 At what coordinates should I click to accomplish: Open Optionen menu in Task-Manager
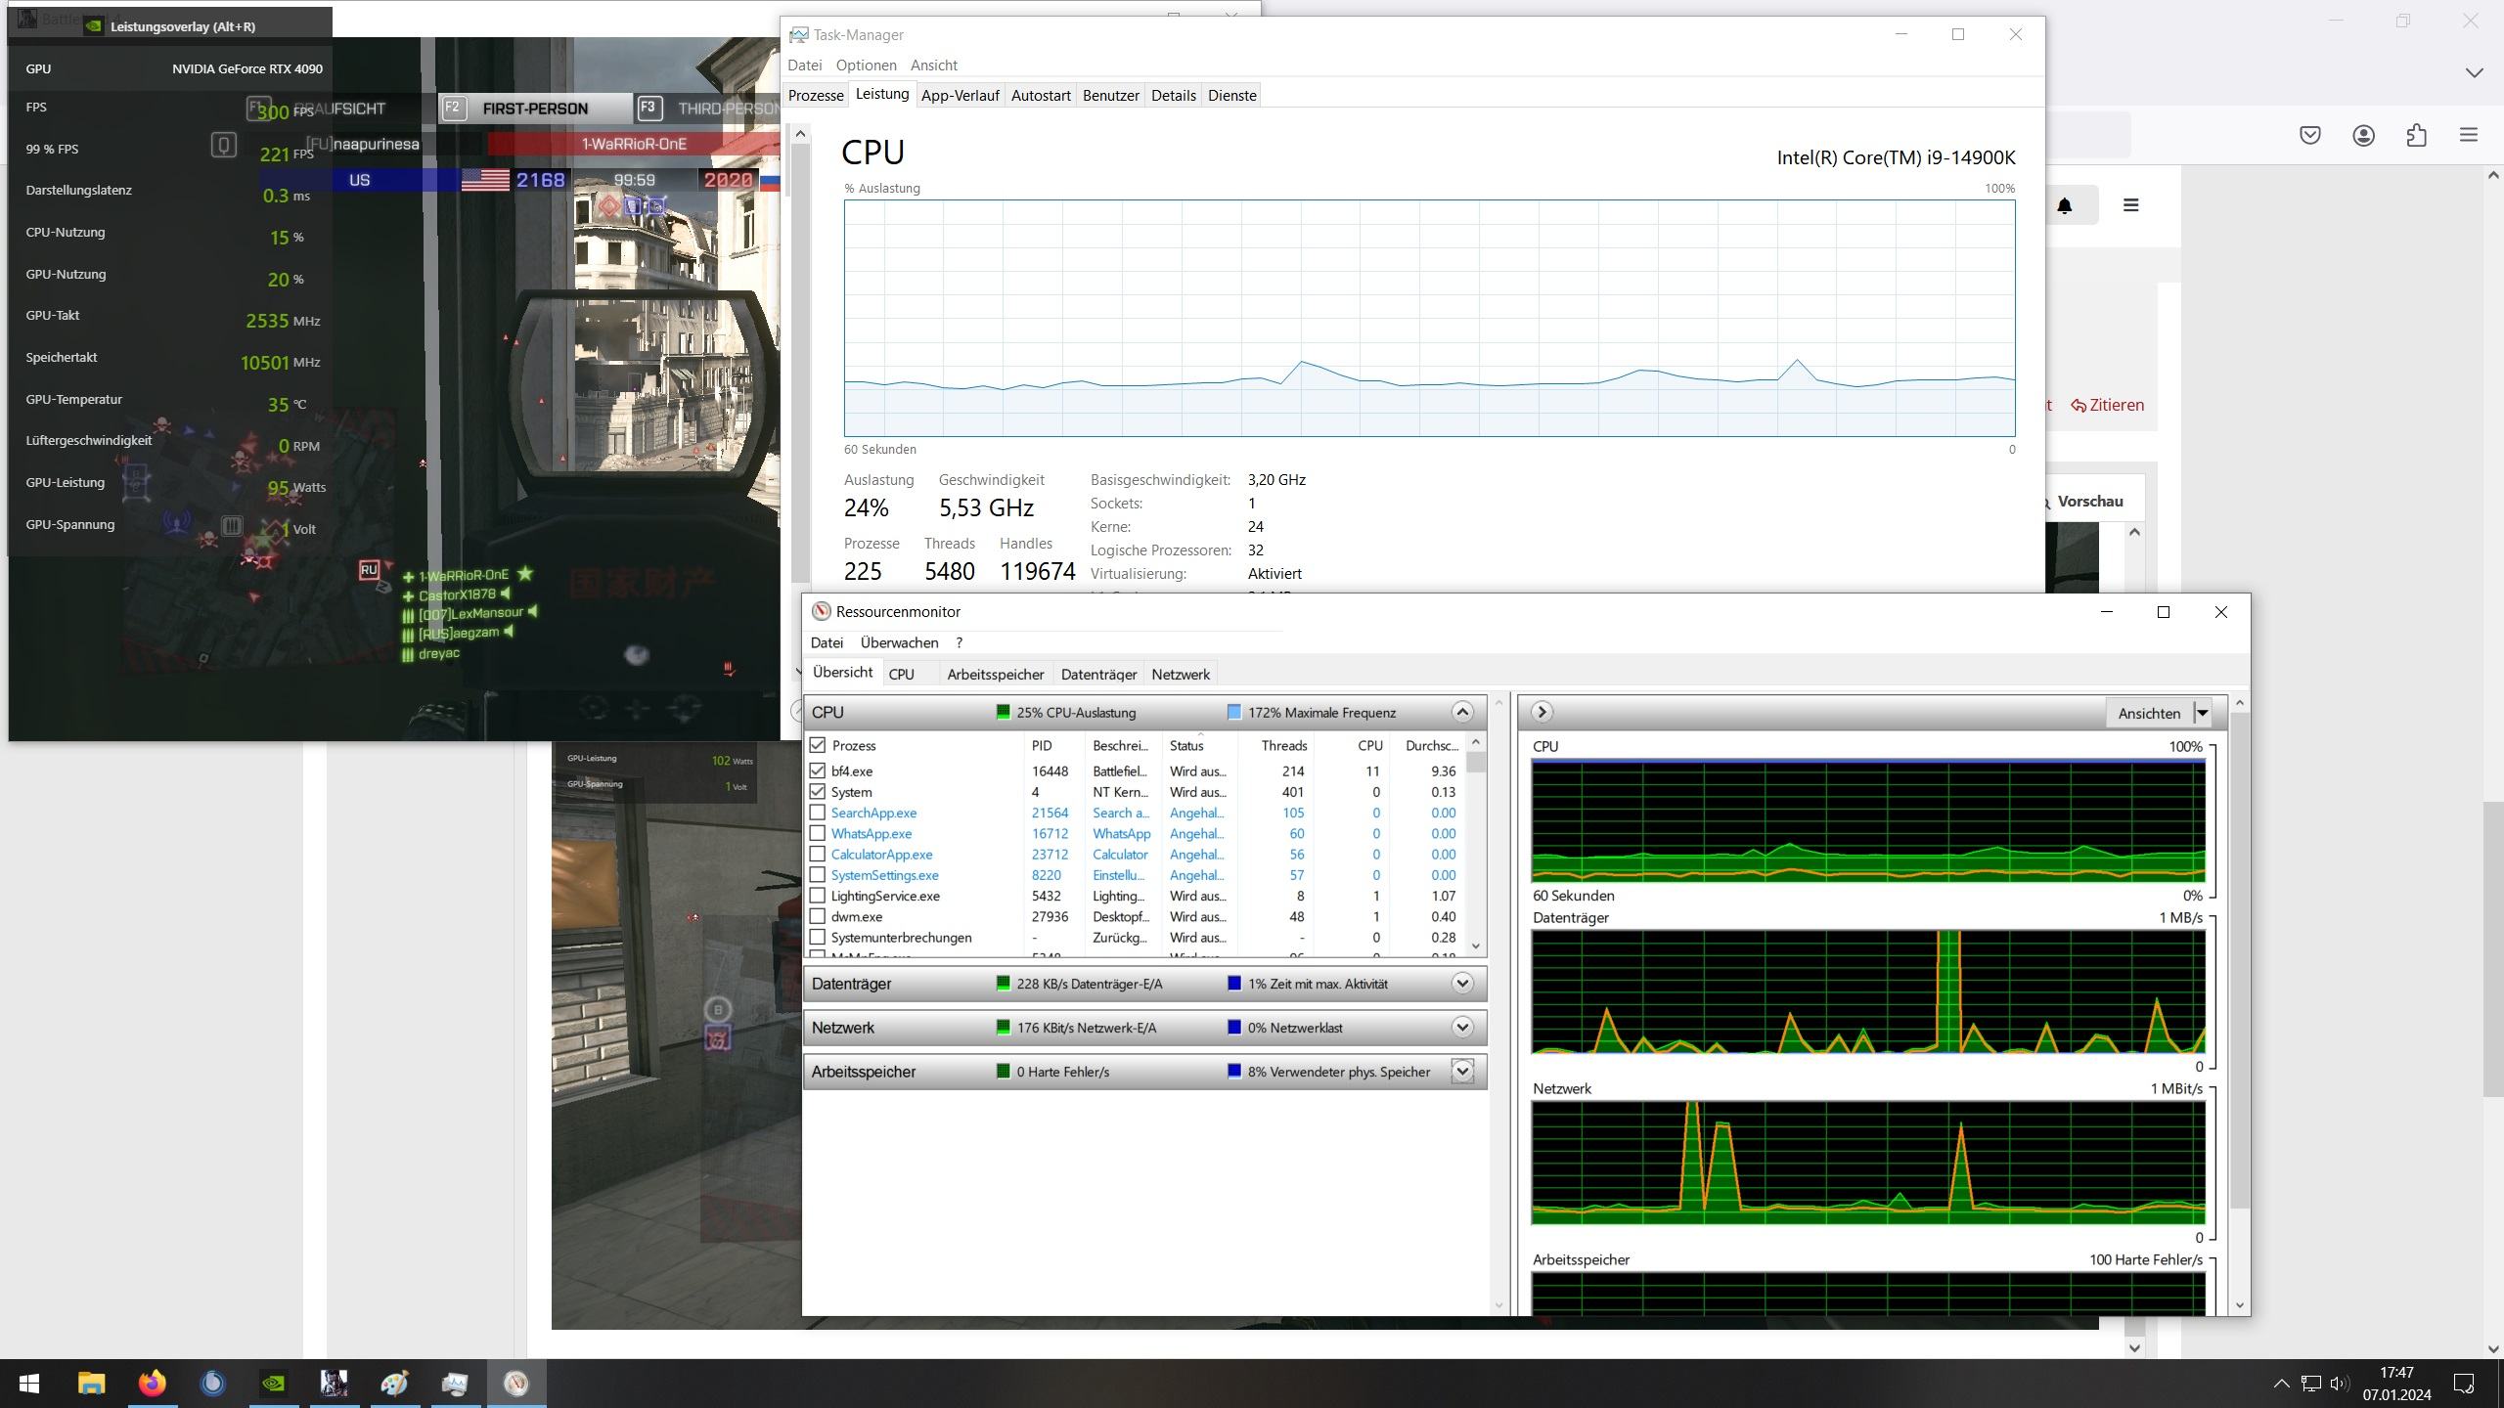[x=866, y=66]
